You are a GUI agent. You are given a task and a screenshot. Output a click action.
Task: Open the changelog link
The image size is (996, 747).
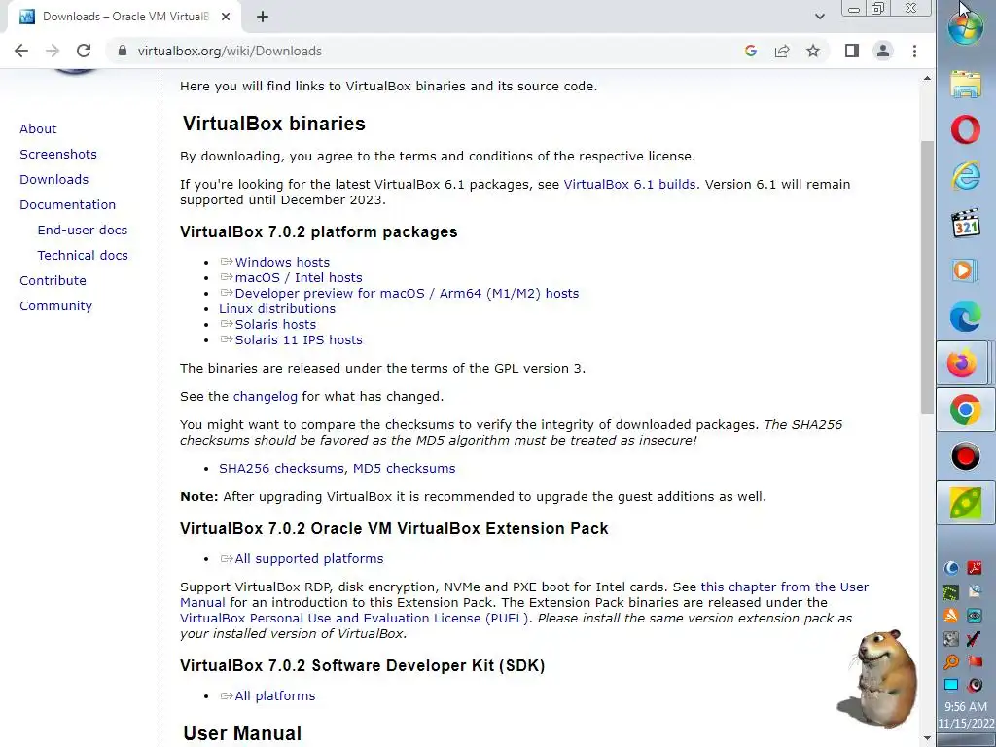coord(265,397)
